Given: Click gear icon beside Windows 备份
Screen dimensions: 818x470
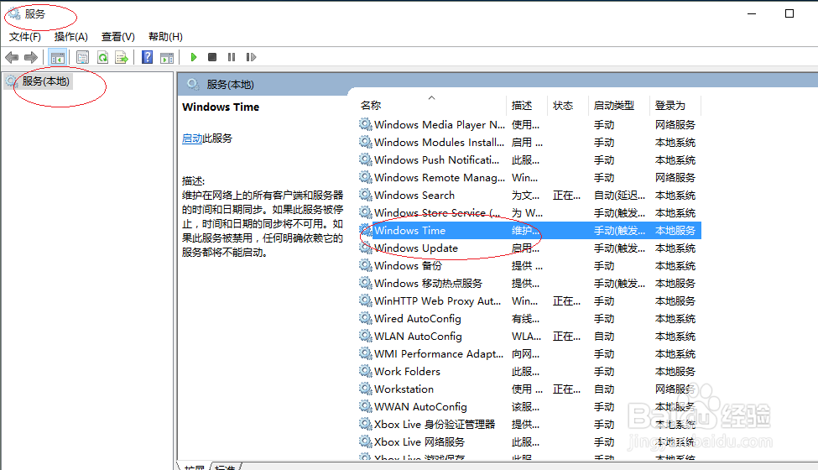Looking at the screenshot, I should point(366,265).
